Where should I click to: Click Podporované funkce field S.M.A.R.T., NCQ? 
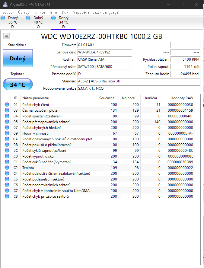coord(139,88)
